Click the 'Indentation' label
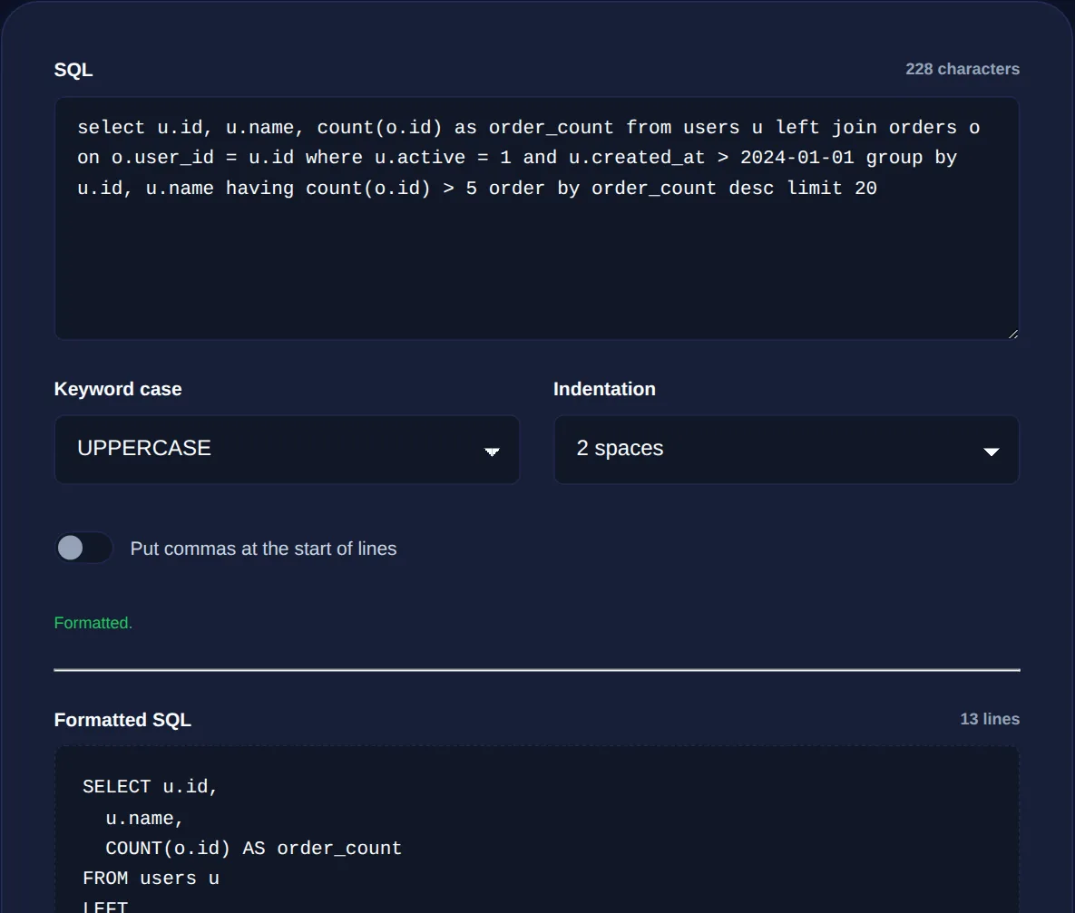1075x913 pixels. (x=604, y=389)
